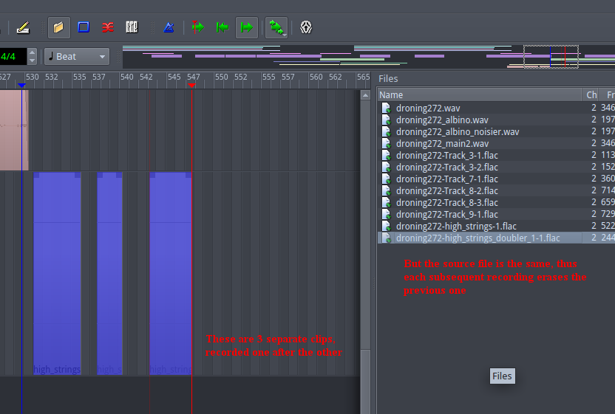The height and width of the screenshot is (414, 615).
Task: Click the Panic icon in the toolbar
Action: pos(306,27)
